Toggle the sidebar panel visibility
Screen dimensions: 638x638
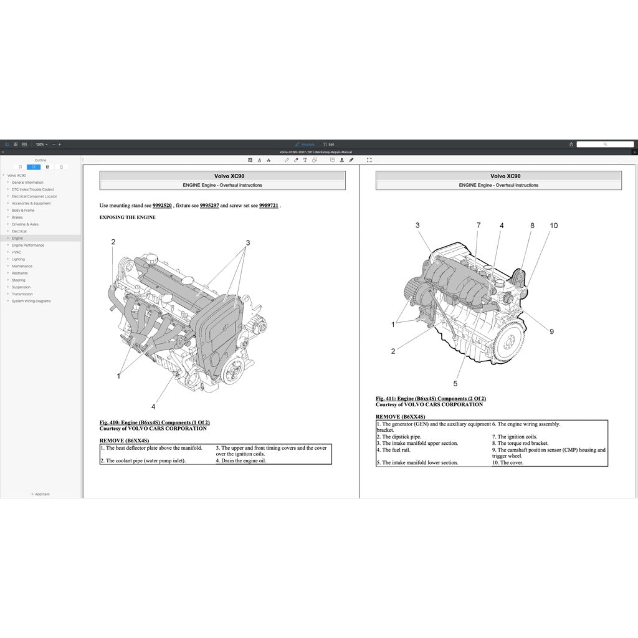pos(9,144)
